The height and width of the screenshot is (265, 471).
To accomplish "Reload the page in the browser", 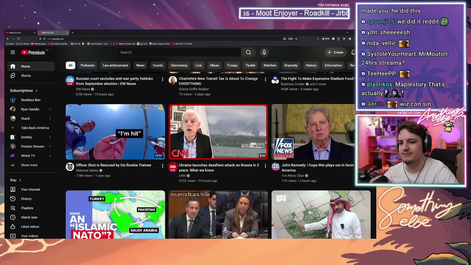I will coord(18,39).
